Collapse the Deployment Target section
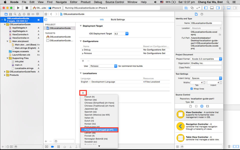This screenshot has width=240, height=150. (x=81, y=26)
